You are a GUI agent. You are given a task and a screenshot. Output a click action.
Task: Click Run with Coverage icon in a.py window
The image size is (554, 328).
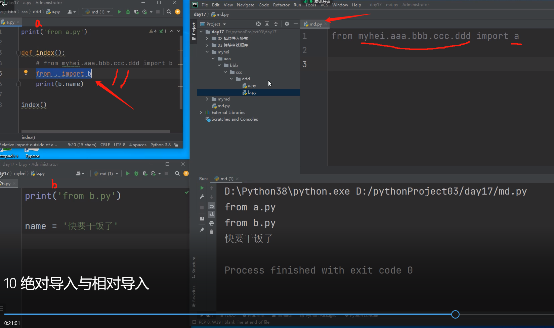click(136, 12)
